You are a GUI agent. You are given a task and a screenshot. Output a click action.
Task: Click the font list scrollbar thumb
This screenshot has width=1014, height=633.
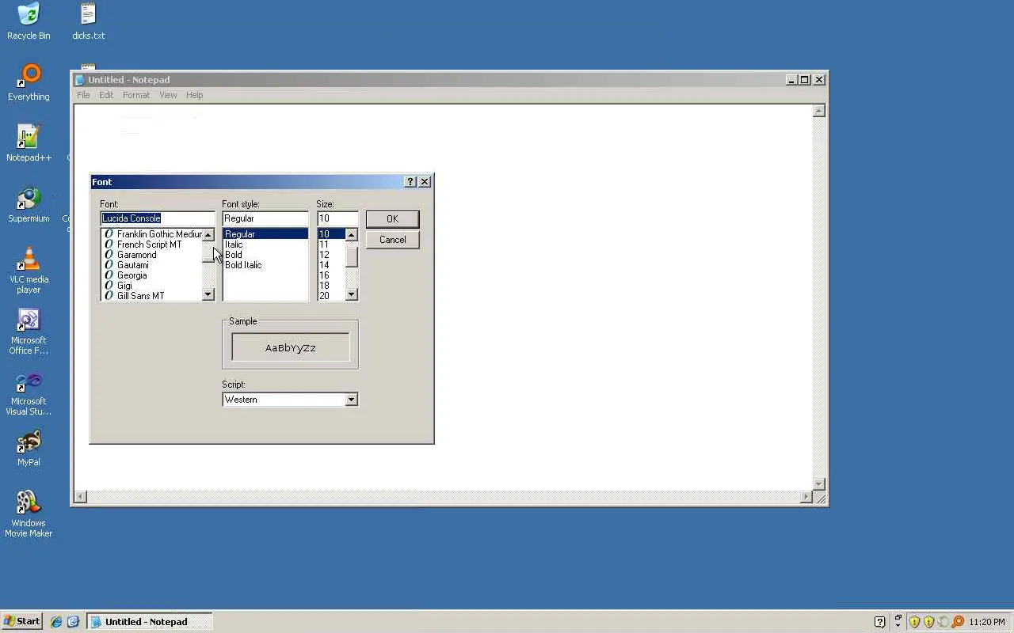(x=208, y=253)
